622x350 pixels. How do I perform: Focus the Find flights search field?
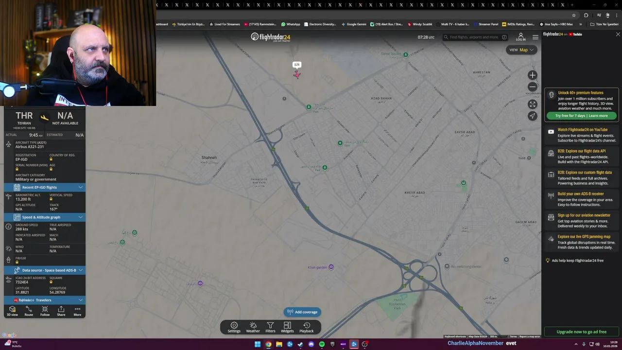tap(475, 37)
